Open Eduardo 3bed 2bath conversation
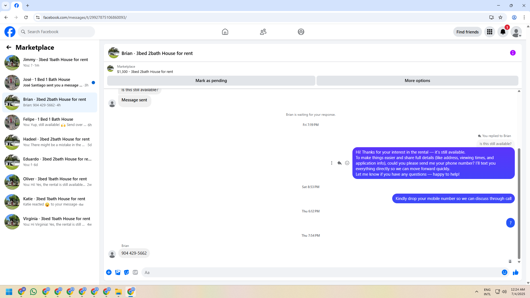 tap(50, 162)
